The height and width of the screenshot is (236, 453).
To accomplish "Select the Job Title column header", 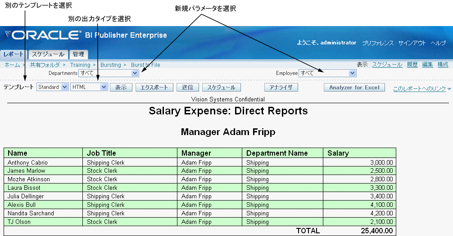I will pyautogui.click(x=130, y=153).
